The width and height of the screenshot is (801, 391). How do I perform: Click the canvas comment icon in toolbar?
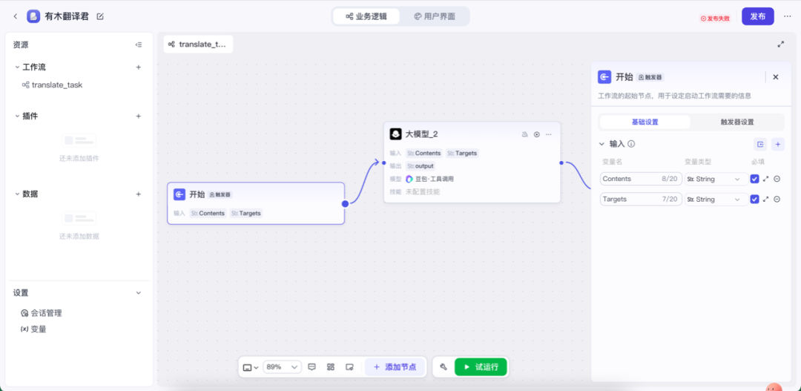(312, 367)
